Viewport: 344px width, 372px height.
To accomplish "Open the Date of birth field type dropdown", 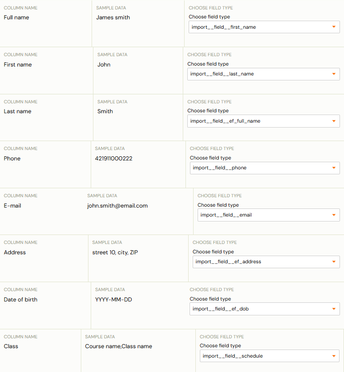I will [x=265, y=309].
